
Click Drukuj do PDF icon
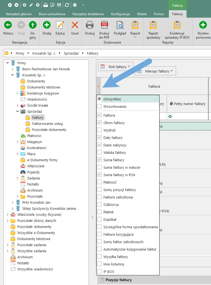pyautogui.click(x=105, y=25)
